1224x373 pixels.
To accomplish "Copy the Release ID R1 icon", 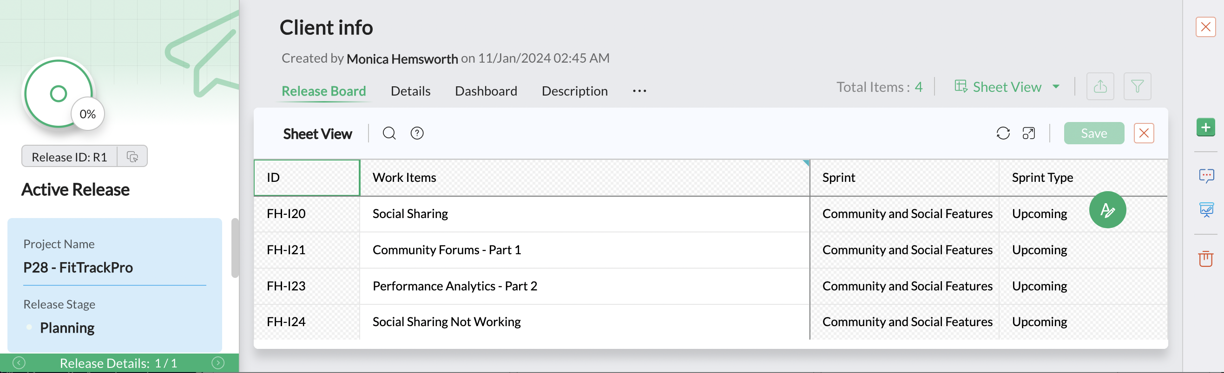I will (x=132, y=157).
